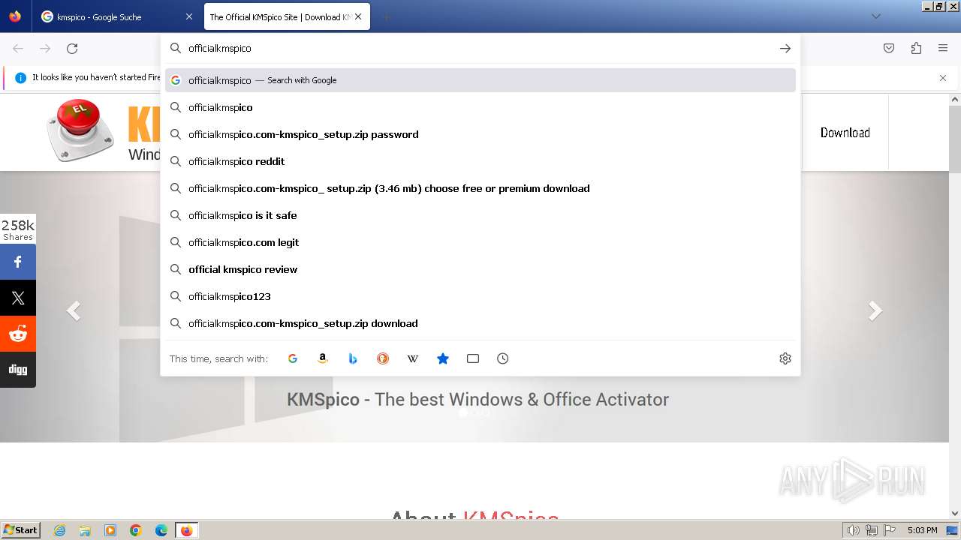961x540 pixels.
Task: Select 'kmspico_setup.zip download' suggestion
Action: [x=480, y=323]
